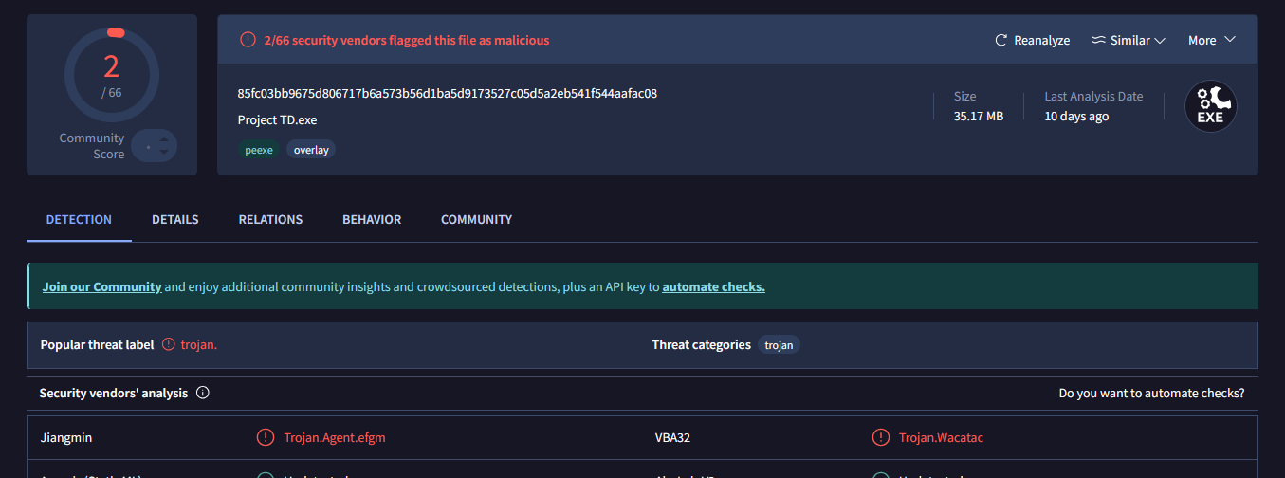Upvote the community score
This screenshot has height=478, width=1285.
pos(164,139)
